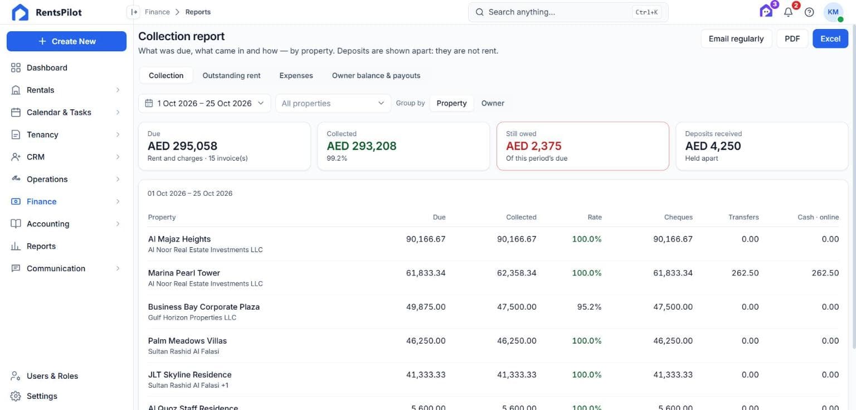The image size is (856, 410).
Task: Click the Rentals building icon
Action: (16, 90)
